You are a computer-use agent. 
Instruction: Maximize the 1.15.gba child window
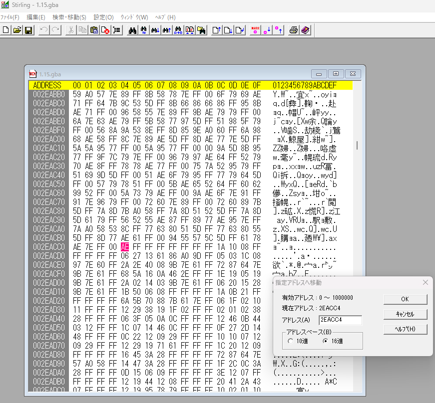(x=336, y=74)
